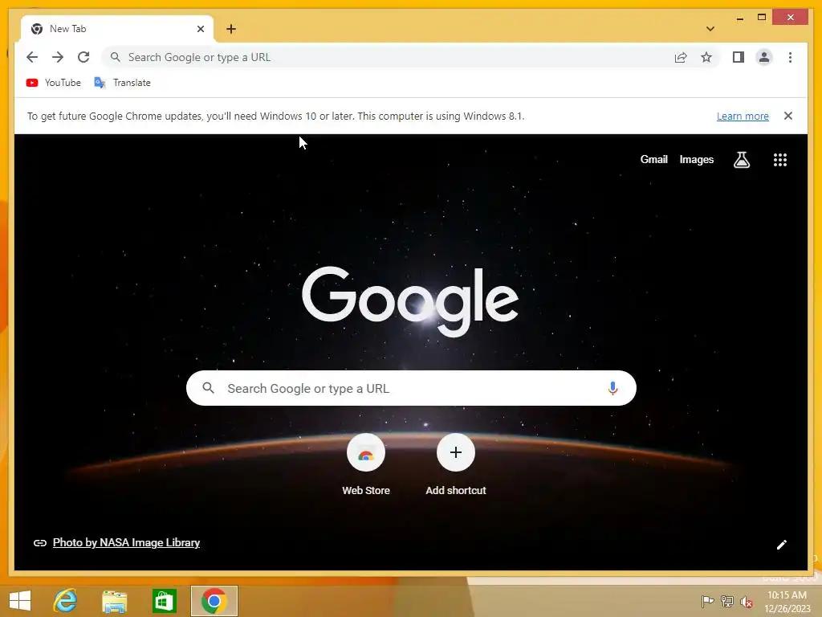Open Action Center flag icon in tray
The height and width of the screenshot is (617, 822).
tap(707, 601)
